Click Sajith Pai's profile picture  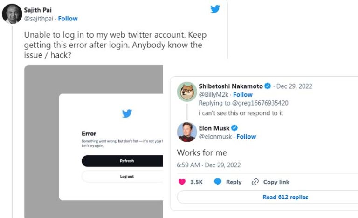click(x=12, y=14)
